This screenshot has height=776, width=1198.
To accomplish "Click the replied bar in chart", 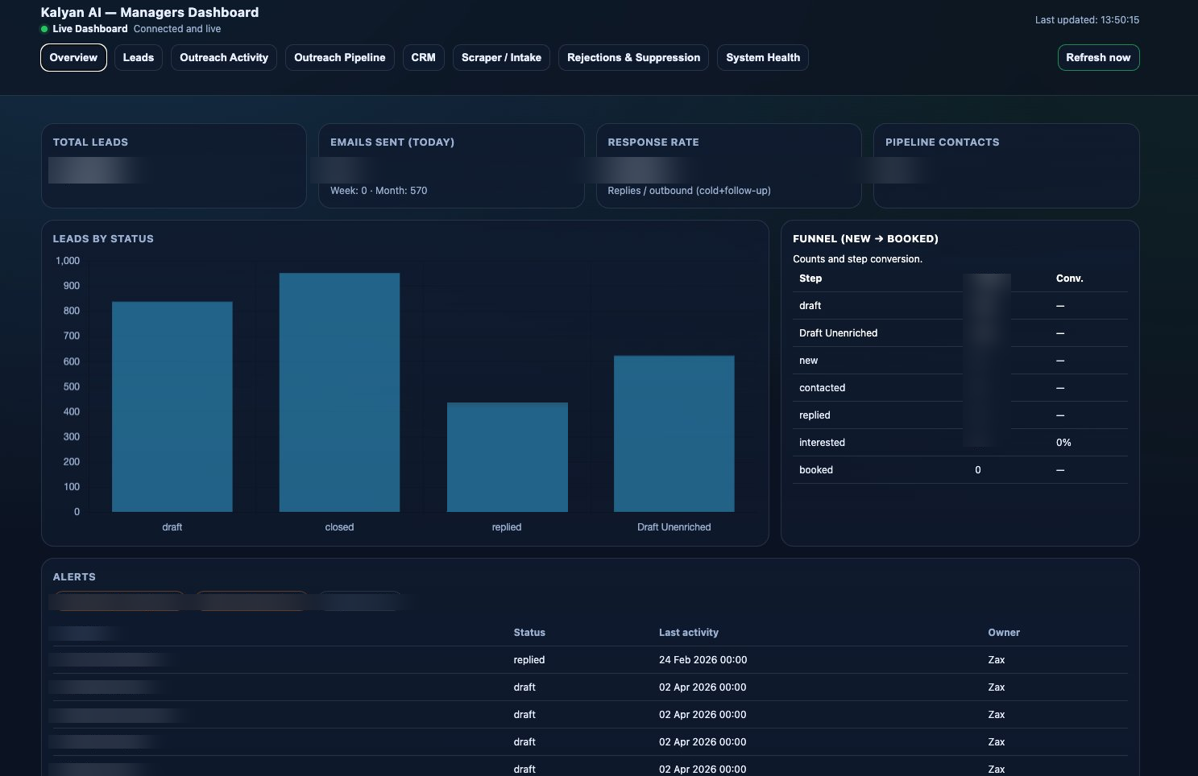I will click(x=508, y=457).
